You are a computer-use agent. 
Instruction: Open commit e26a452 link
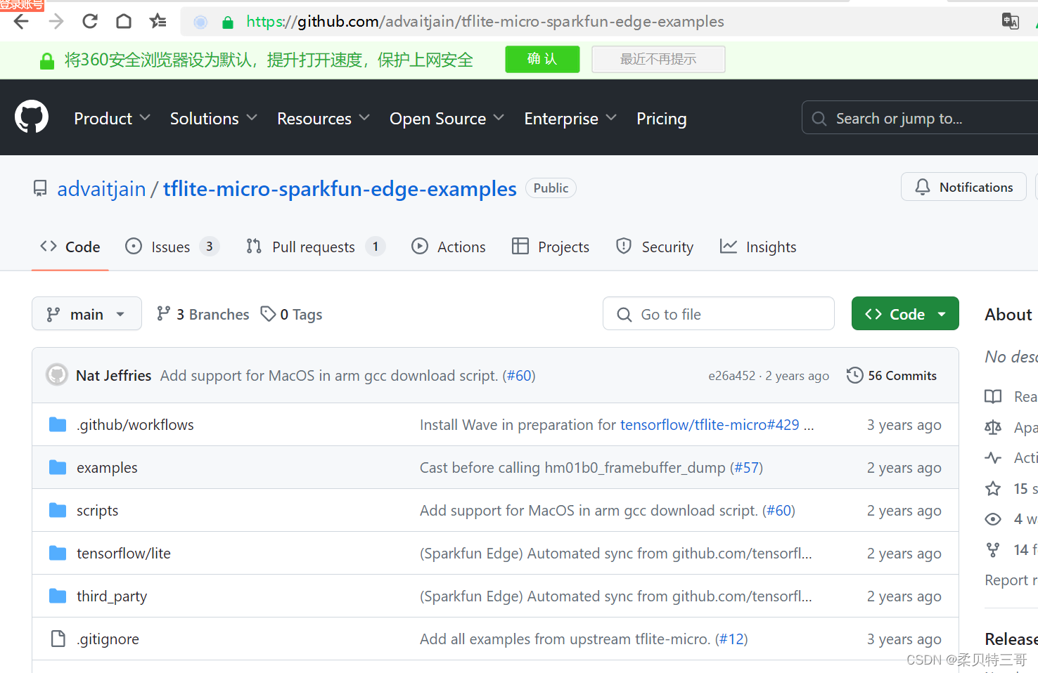click(731, 375)
